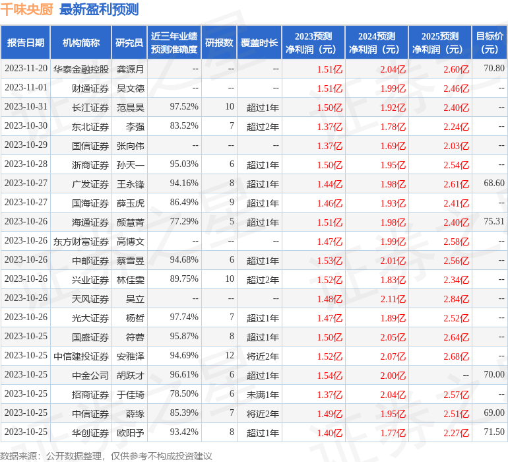Click accuracy value 95.03%
The image size is (508, 462).
pos(184,164)
